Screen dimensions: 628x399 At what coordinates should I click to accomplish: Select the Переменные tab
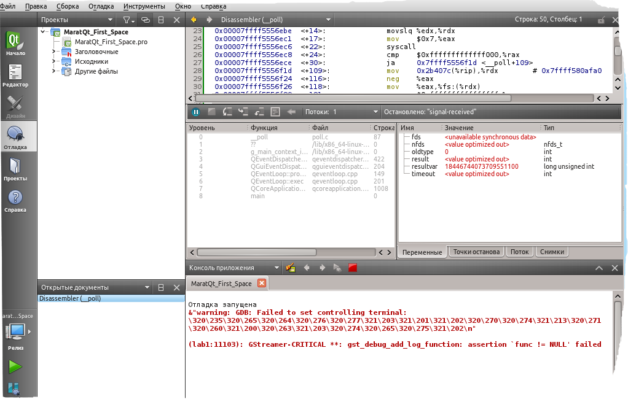[422, 252]
